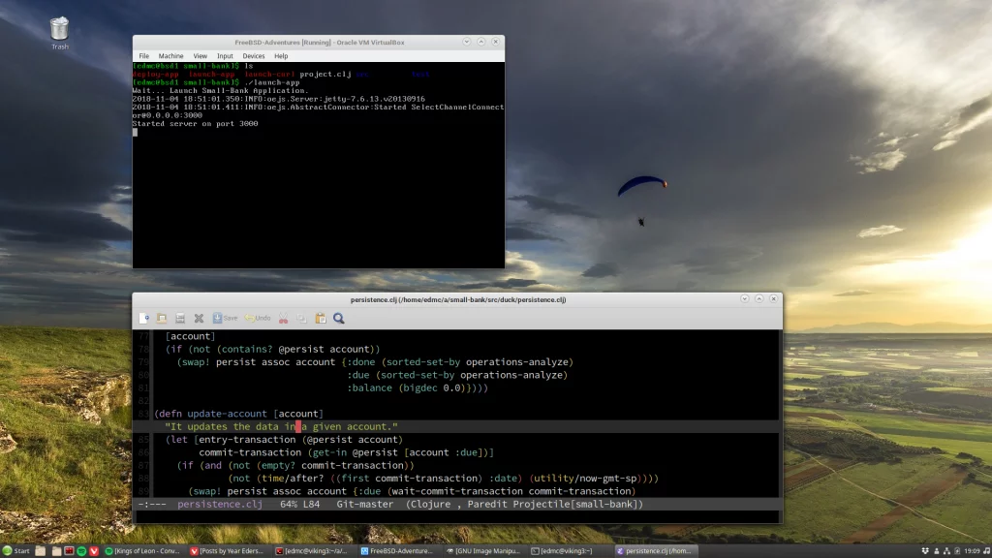Click the New File icon in Emacs toolbar
Image resolution: width=992 pixels, height=558 pixels.
[144, 318]
